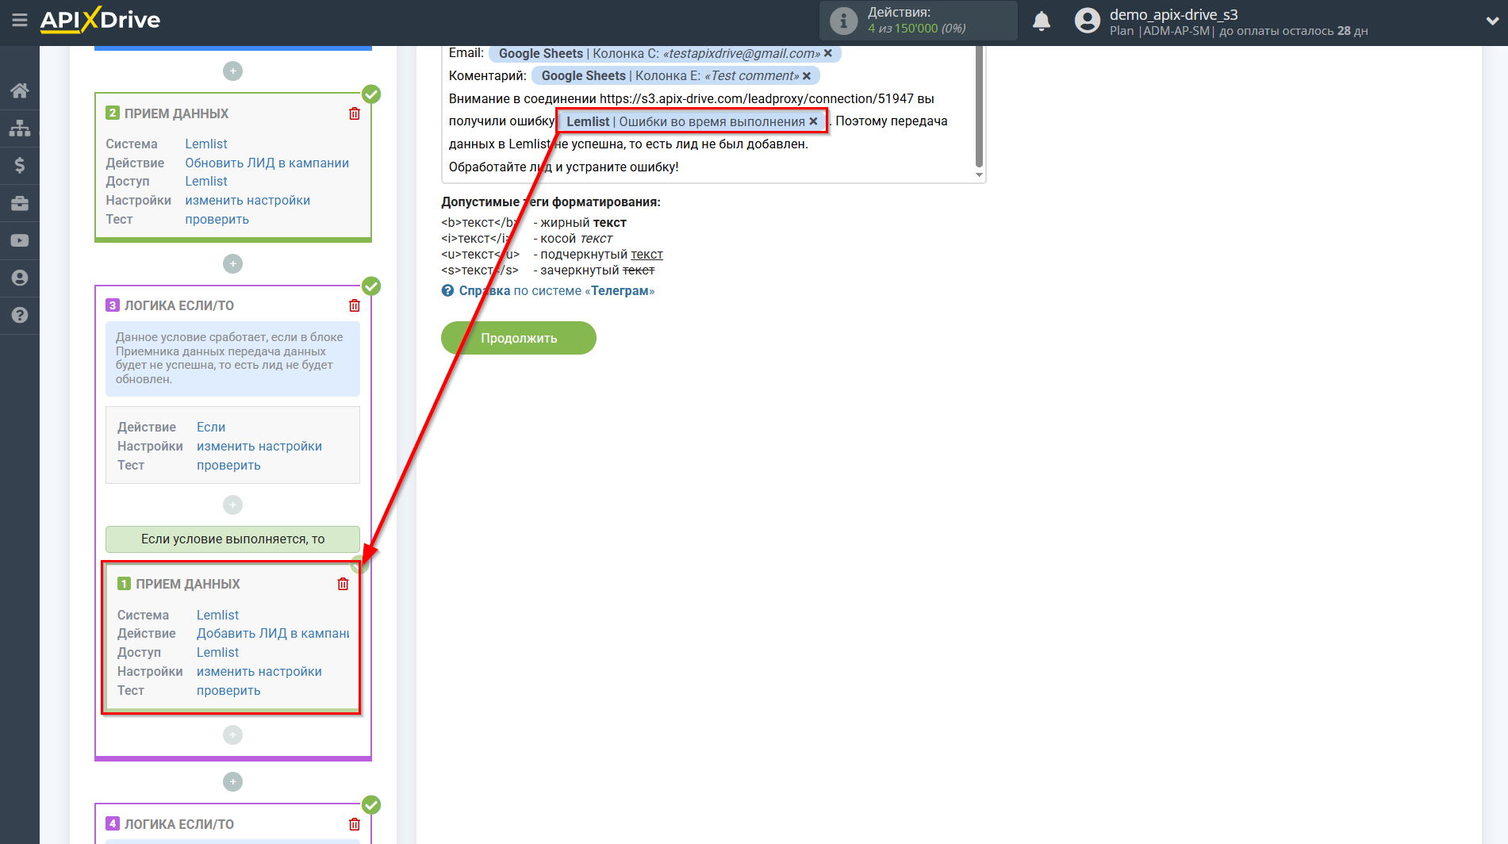
Task: Click Lemlist access link in nested block 1
Action: (x=217, y=652)
